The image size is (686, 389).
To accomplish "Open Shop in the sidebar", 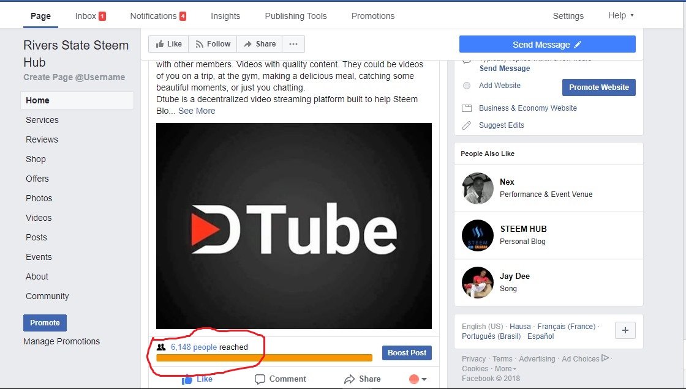I will (36, 159).
